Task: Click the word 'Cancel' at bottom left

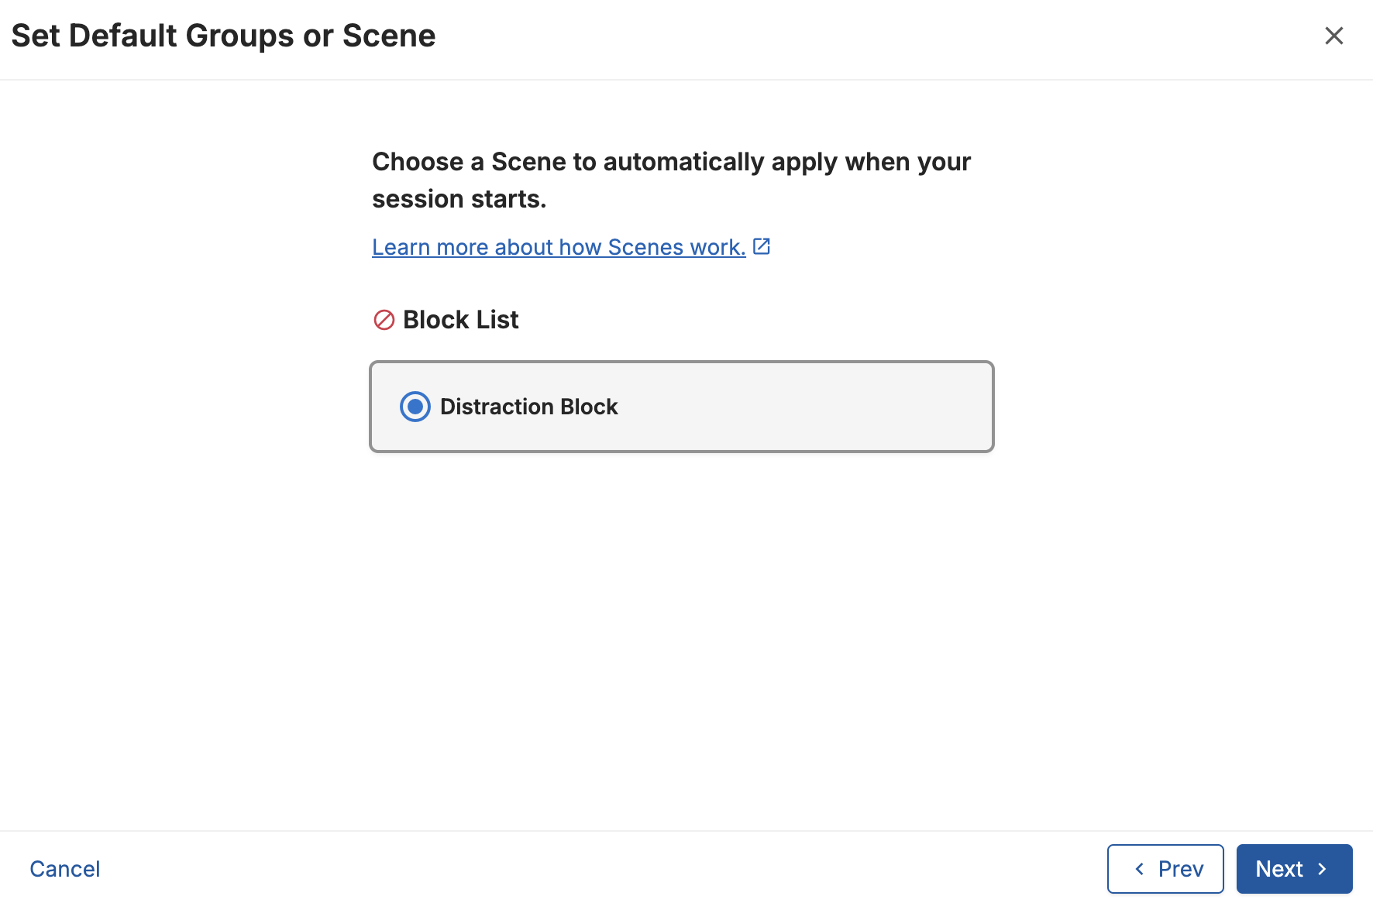Action: coord(65,869)
